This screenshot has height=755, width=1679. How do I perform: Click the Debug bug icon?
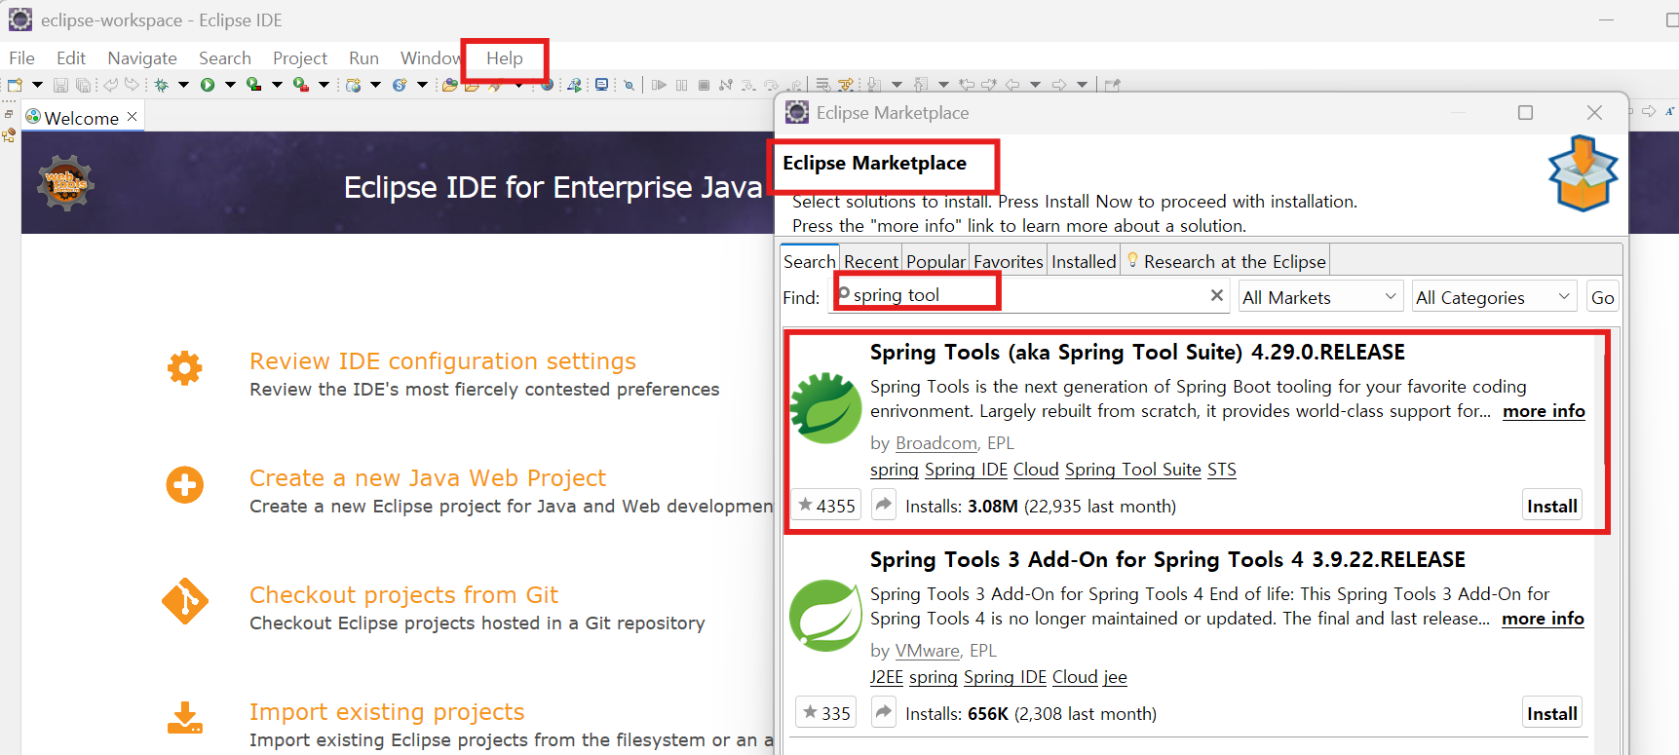pos(161,85)
